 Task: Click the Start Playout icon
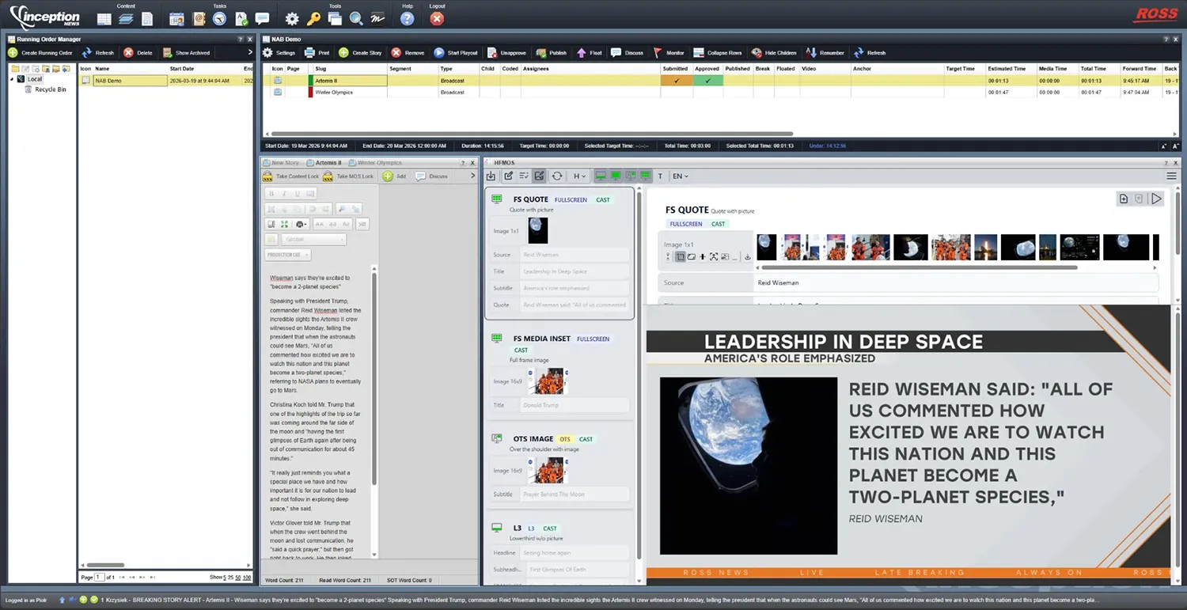point(439,53)
